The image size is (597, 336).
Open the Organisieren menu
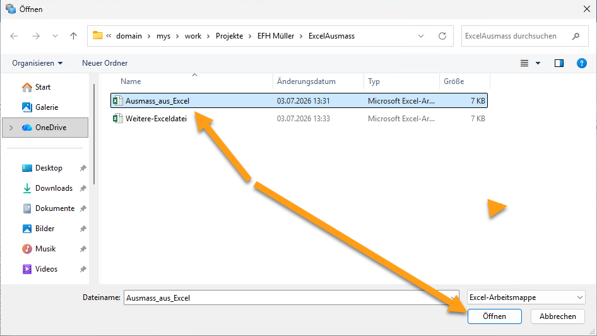(x=37, y=63)
